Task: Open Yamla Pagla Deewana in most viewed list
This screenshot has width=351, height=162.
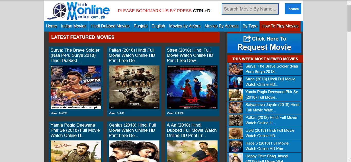Action: click(272, 94)
